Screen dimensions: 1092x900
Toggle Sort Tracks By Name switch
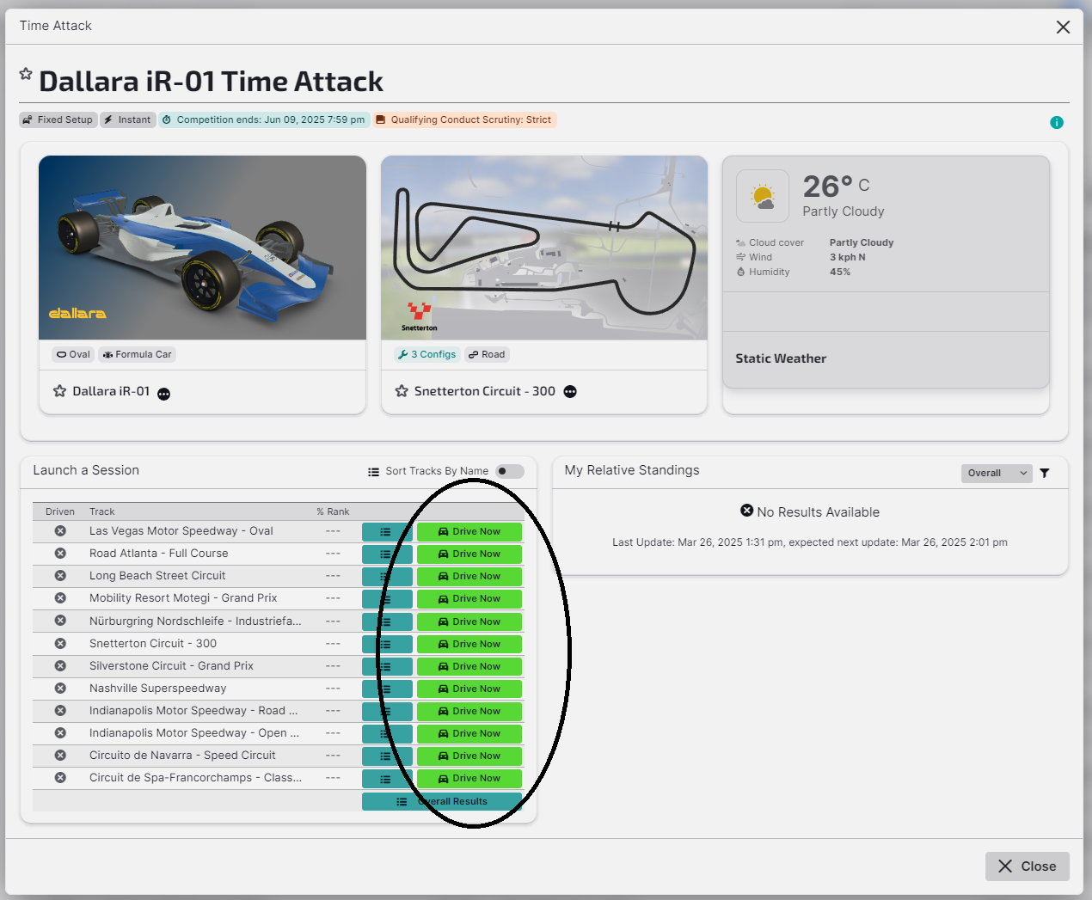[510, 471]
